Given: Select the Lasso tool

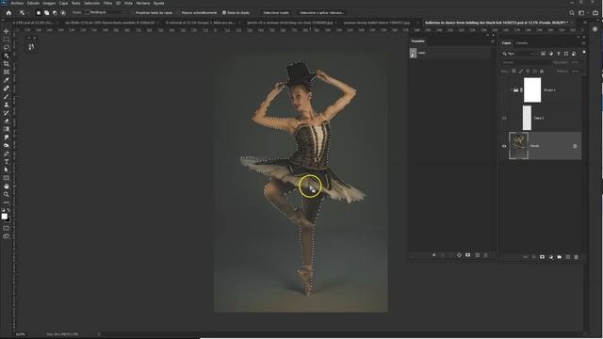Looking at the screenshot, I should coord(7,47).
